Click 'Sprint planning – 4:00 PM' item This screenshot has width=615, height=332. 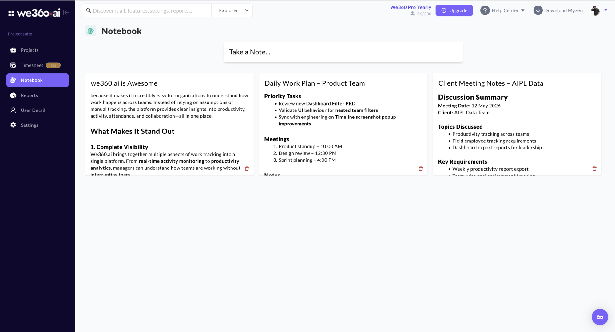pyautogui.click(x=307, y=160)
